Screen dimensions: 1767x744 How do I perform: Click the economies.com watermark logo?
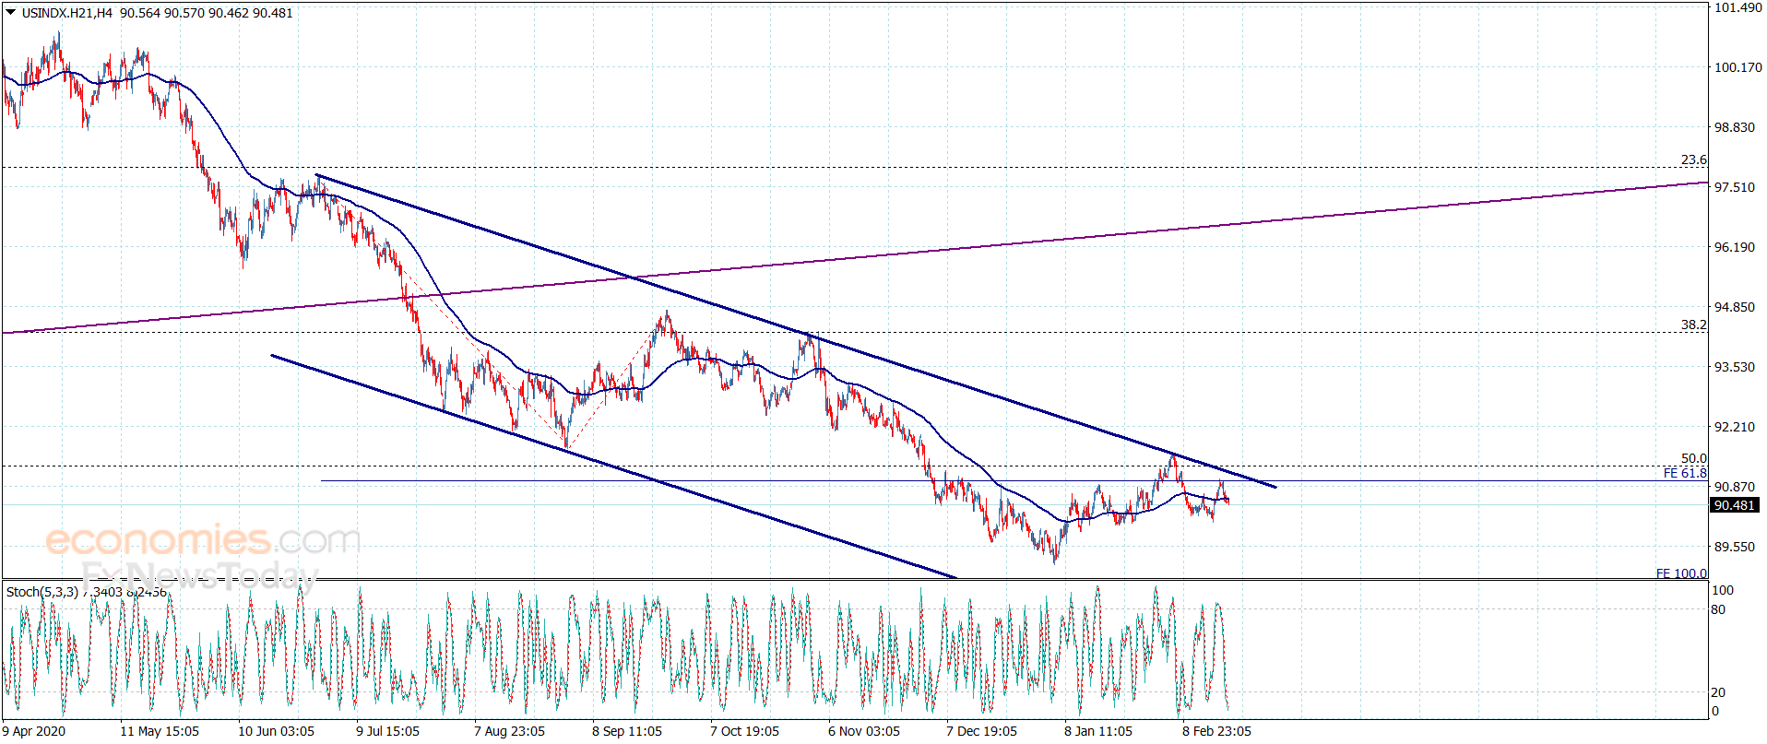[203, 540]
